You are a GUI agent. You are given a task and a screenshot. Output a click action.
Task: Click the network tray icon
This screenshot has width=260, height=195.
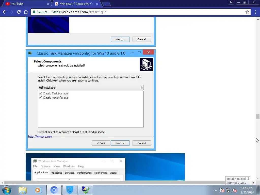pos(228,190)
